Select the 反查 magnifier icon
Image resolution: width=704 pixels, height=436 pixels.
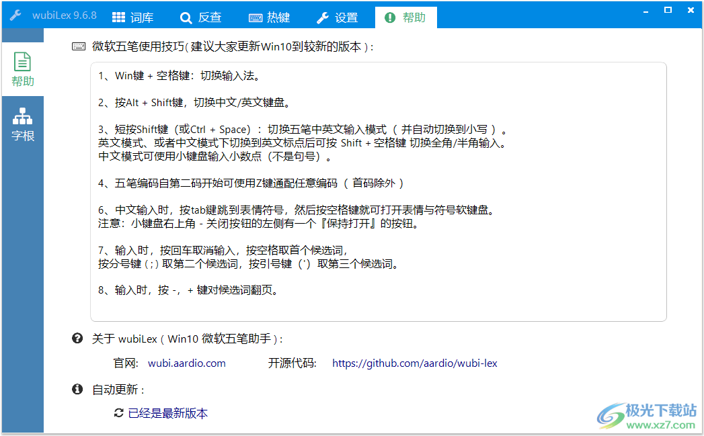point(186,17)
